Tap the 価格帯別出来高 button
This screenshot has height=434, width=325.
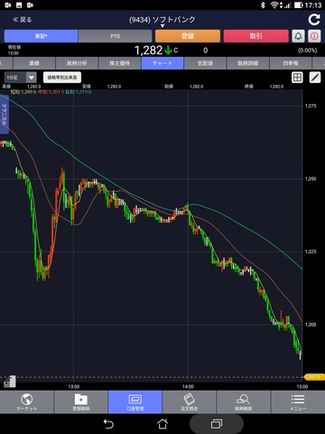tap(62, 78)
